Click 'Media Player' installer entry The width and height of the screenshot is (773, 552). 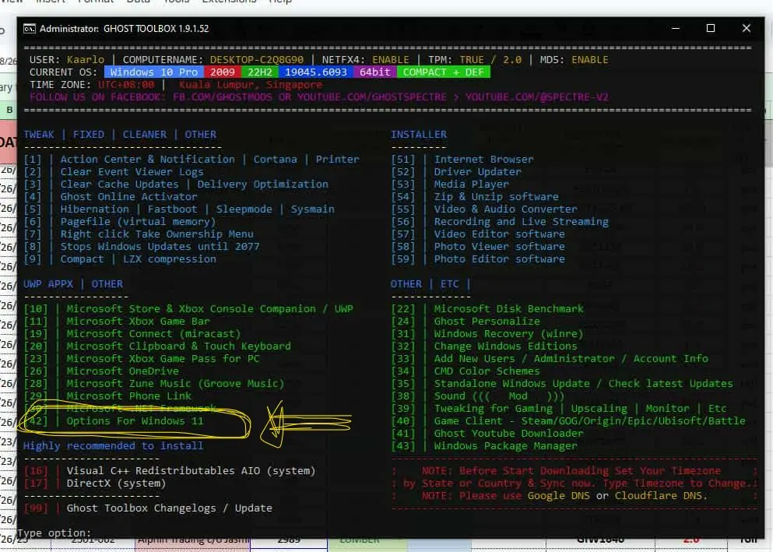[471, 185]
